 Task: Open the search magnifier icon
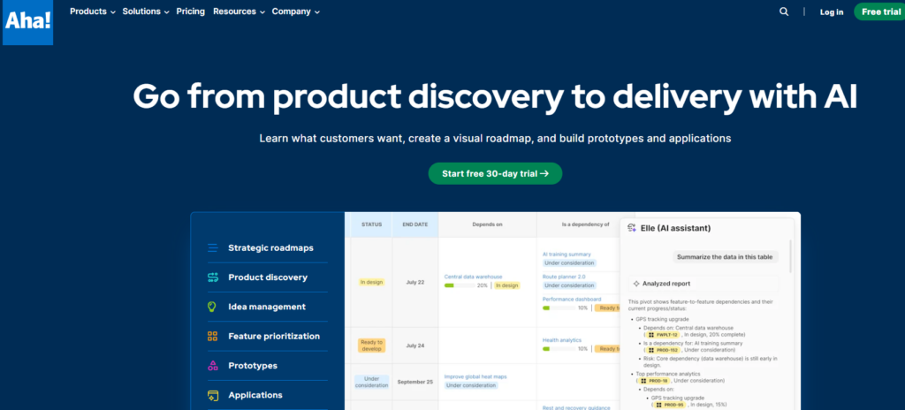click(x=784, y=11)
